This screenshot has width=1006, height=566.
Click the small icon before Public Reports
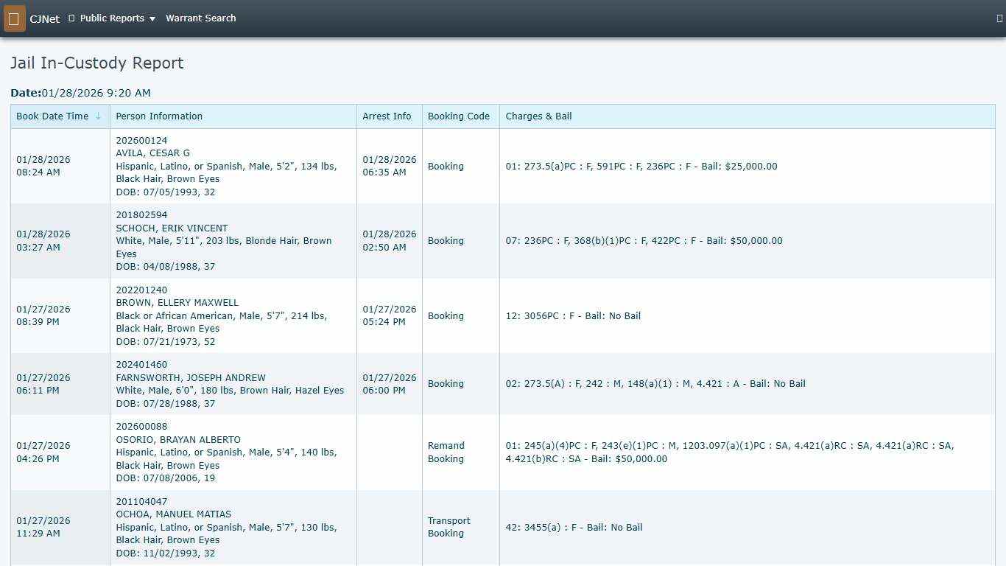71,18
